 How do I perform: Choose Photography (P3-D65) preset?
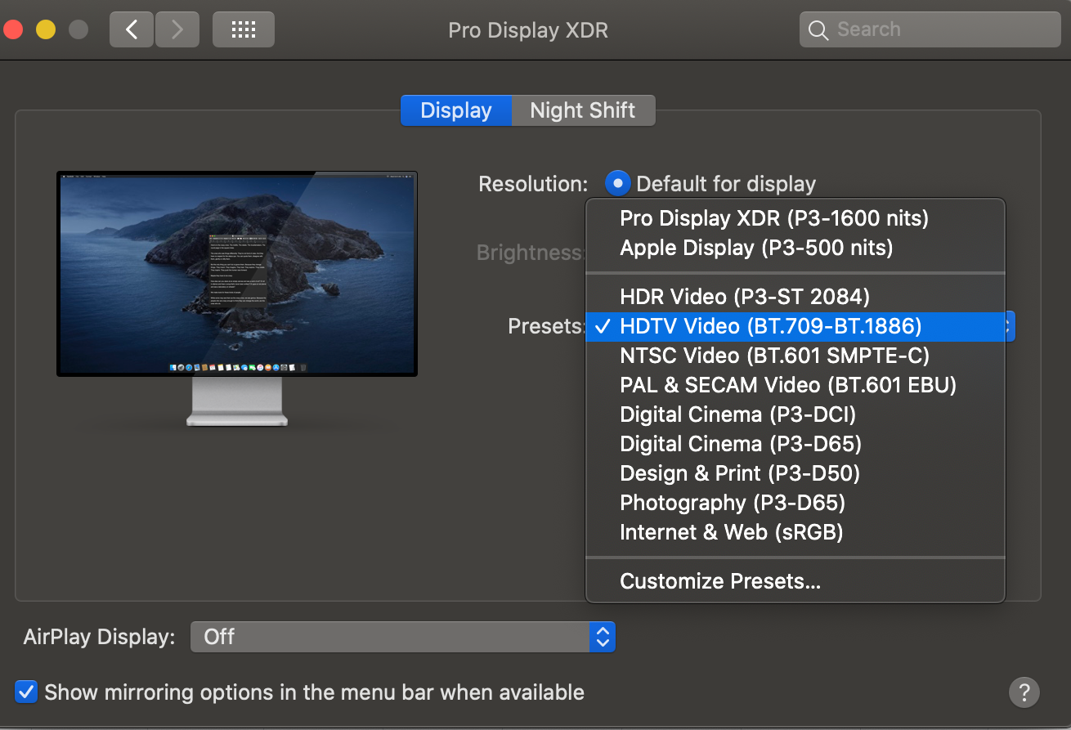pyautogui.click(x=795, y=503)
